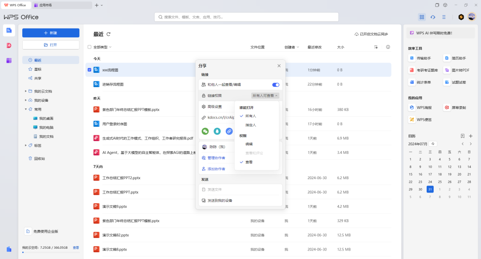Click the cloud sync headset icon in header
This screenshot has width=481, height=259.
[433, 17]
